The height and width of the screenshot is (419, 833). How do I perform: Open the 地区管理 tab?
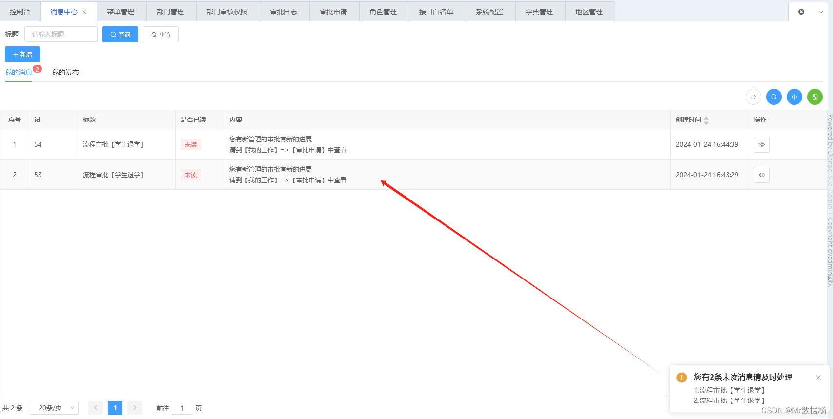point(589,12)
